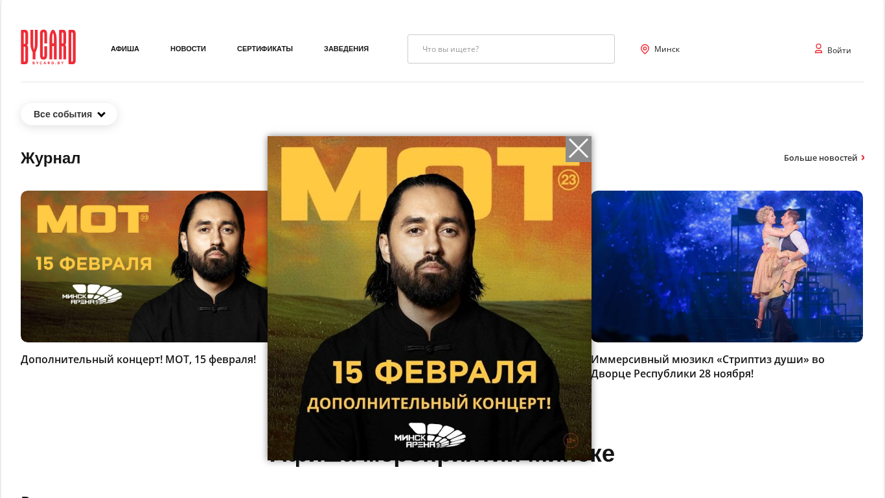Image resolution: width=885 pixels, height=498 pixels.
Task: Open the Стриптиз души musical thumbnail
Action: coord(727,267)
